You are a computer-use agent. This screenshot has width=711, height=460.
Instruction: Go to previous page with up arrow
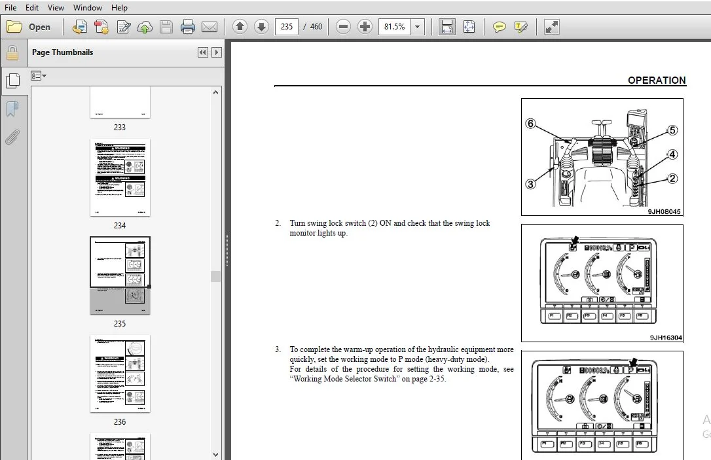[x=240, y=27]
